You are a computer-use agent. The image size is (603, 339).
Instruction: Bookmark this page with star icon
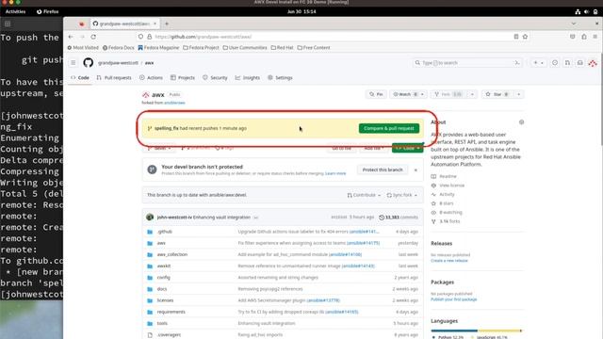coord(525,37)
